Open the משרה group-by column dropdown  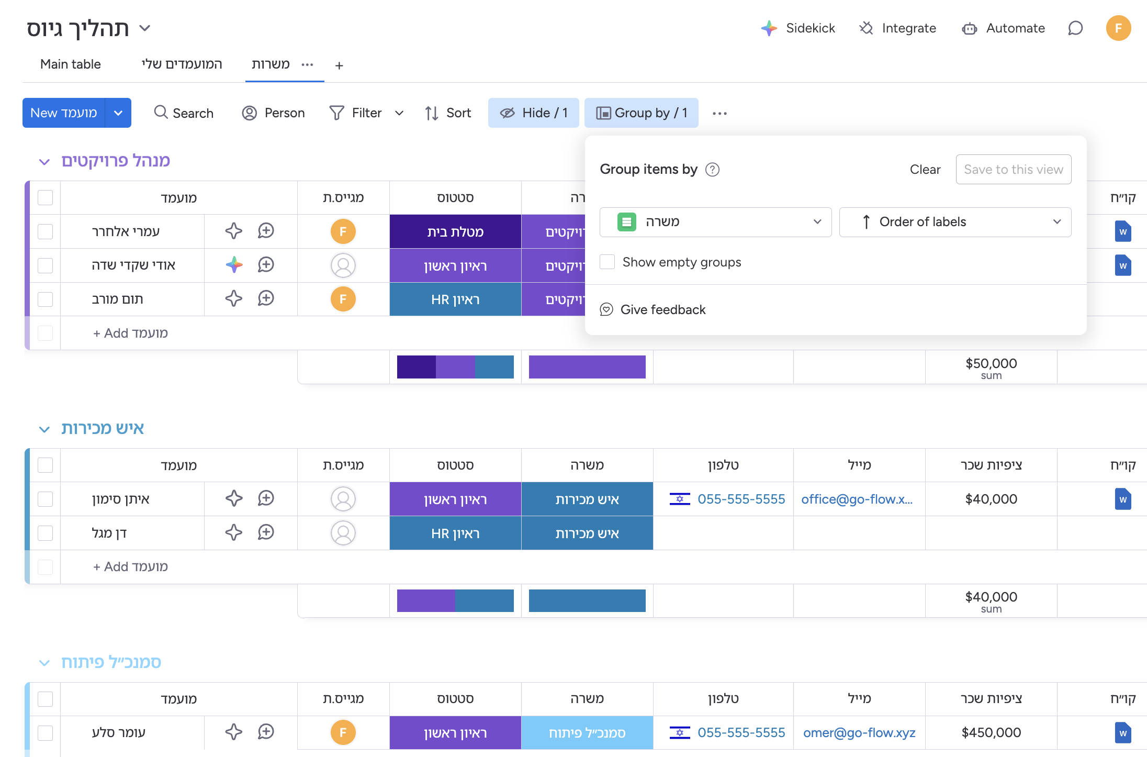point(715,222)
